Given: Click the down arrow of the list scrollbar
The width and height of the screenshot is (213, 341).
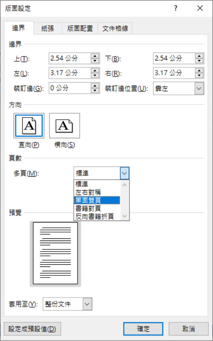Looking at the screenshot, I should (124, 216).
